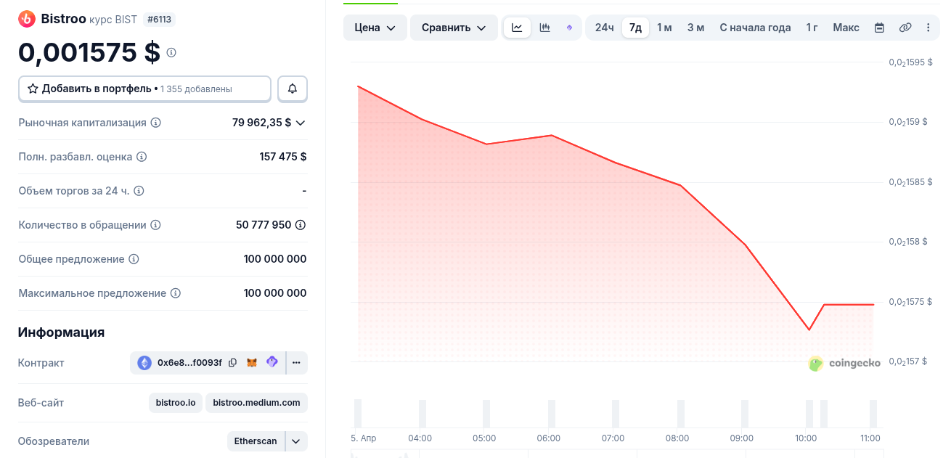951x458 pixels.
Task: Click Добавить в портфель button
Action: coord(144,89)
